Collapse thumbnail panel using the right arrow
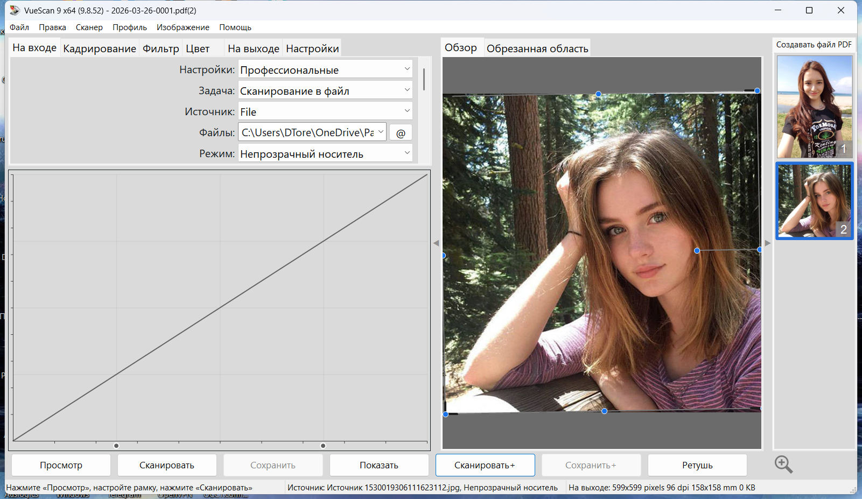Viewport: 862px width, 499px height. tap(768, 243)
